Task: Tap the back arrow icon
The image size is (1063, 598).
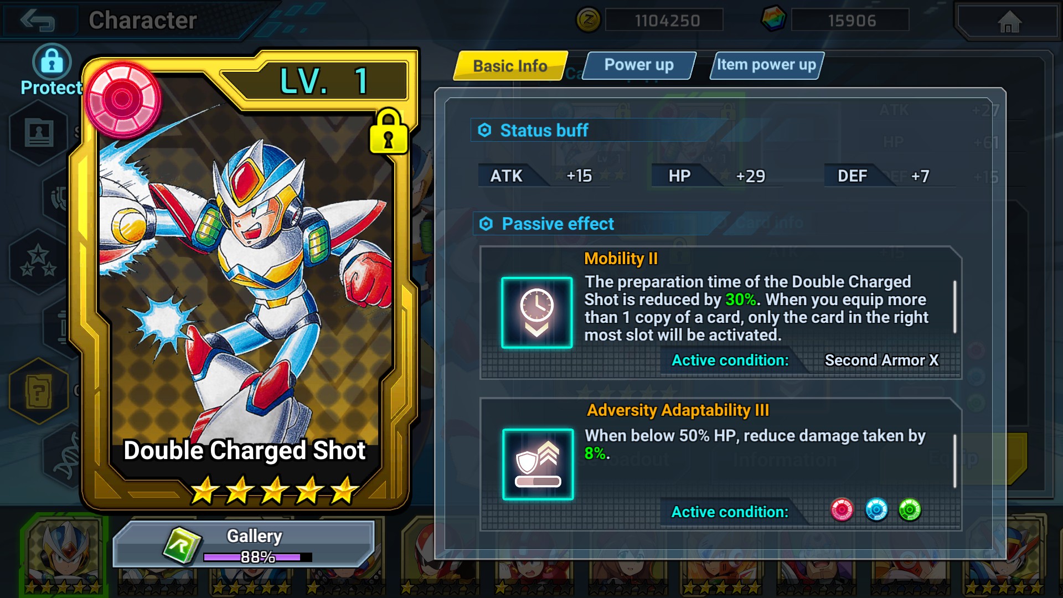Action: 38,20
